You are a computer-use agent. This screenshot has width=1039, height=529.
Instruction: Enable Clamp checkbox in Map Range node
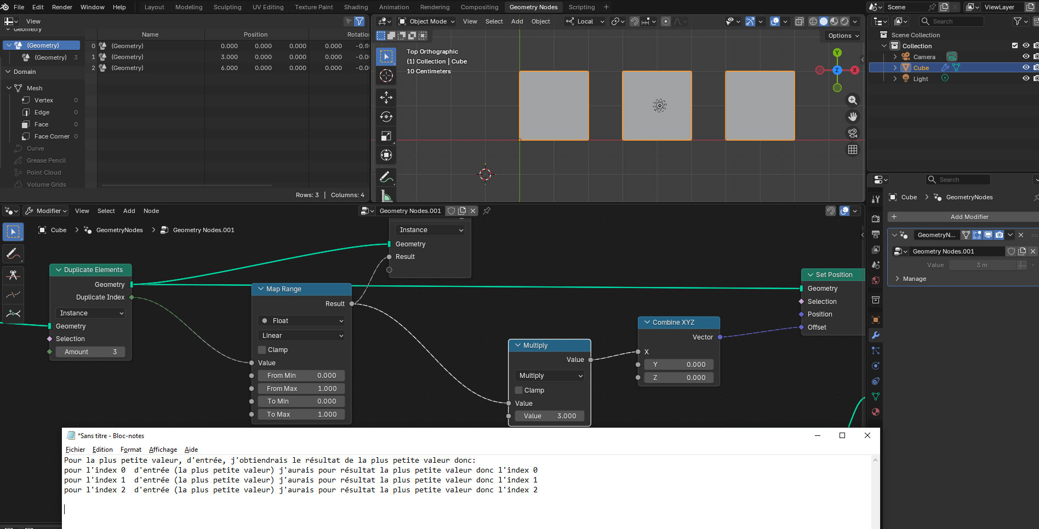[262, 350]
